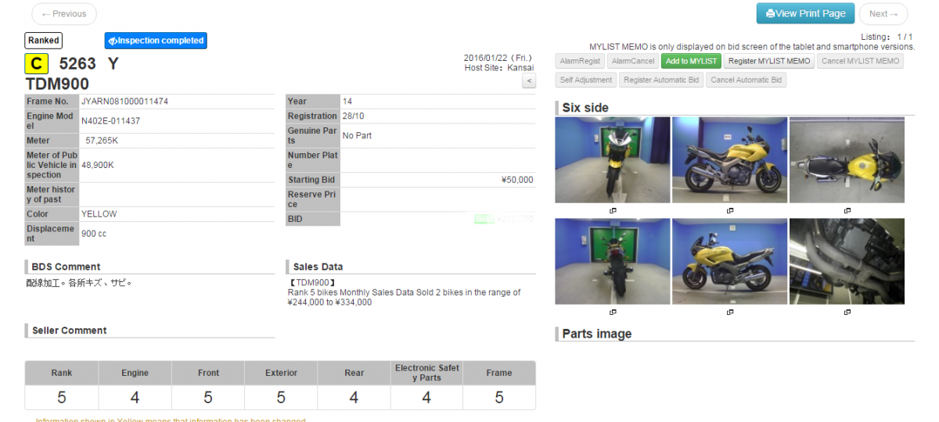The width and height of the screenshot is (939, 422).
Task: Open the engine close-up thumbnail
Action: point(847,261)
